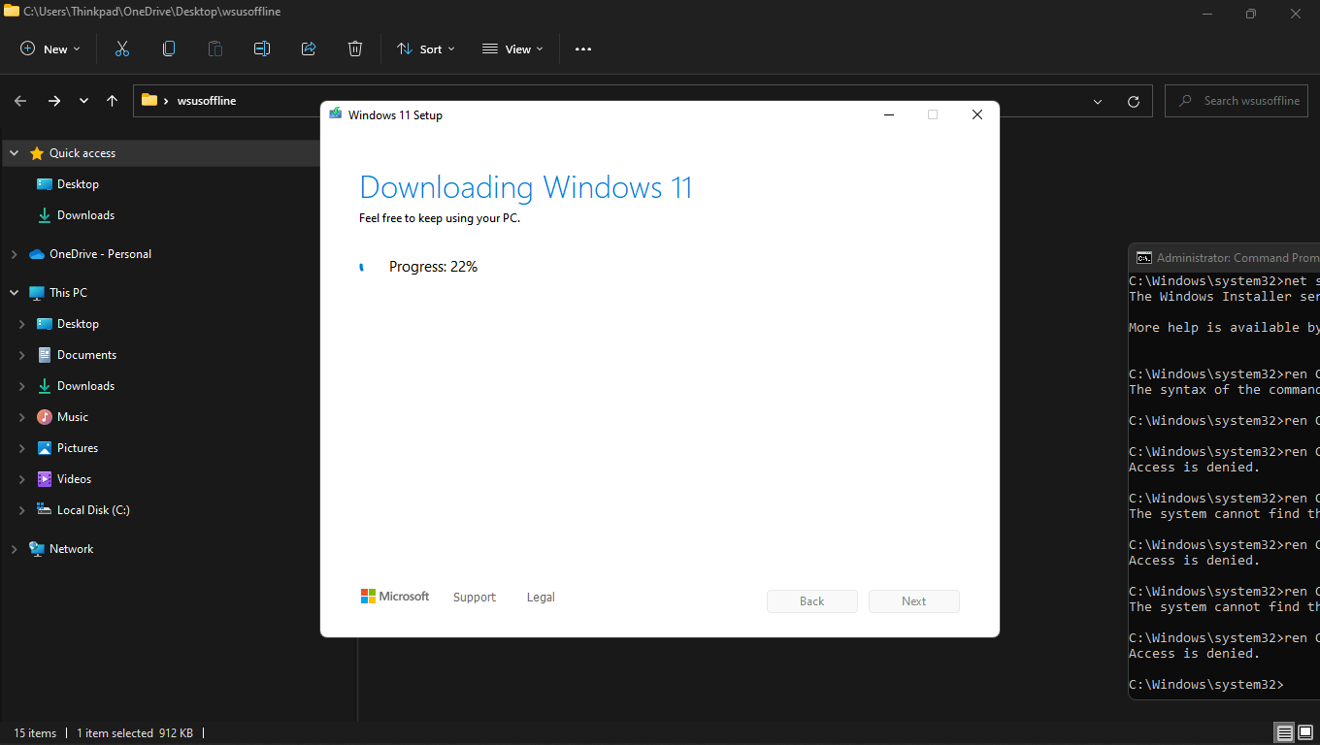1320x745 pixels.
Task: Click the Share icon in Explorer toolbar
Action: click(309, 49)
